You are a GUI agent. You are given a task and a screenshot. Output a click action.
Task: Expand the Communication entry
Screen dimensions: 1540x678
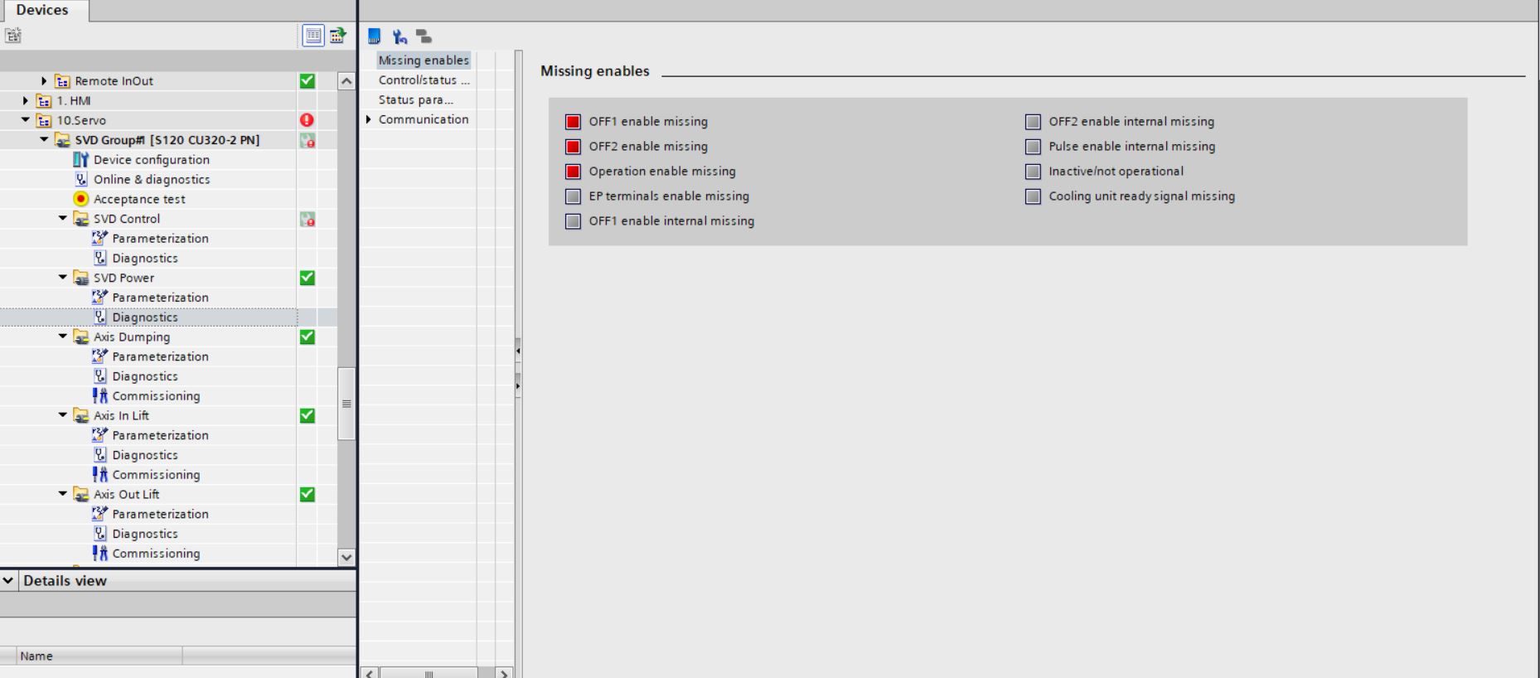tap(369, 119)
